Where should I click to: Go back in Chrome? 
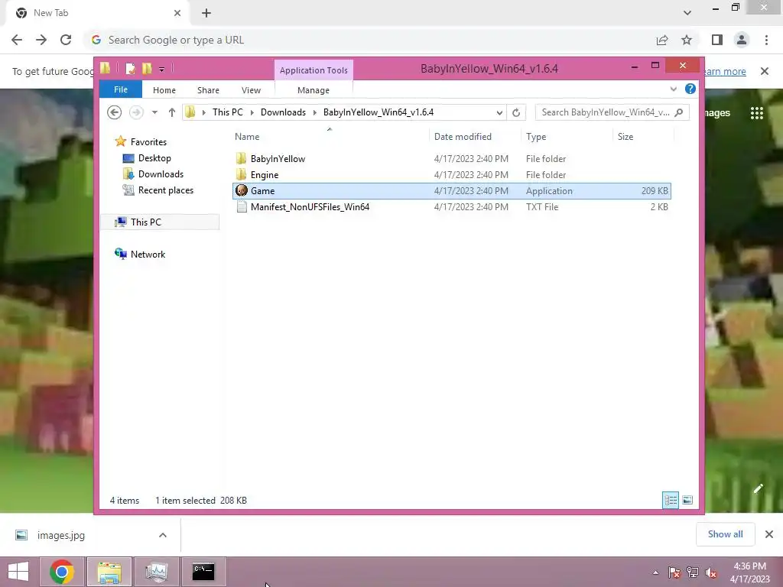[17, 40]
